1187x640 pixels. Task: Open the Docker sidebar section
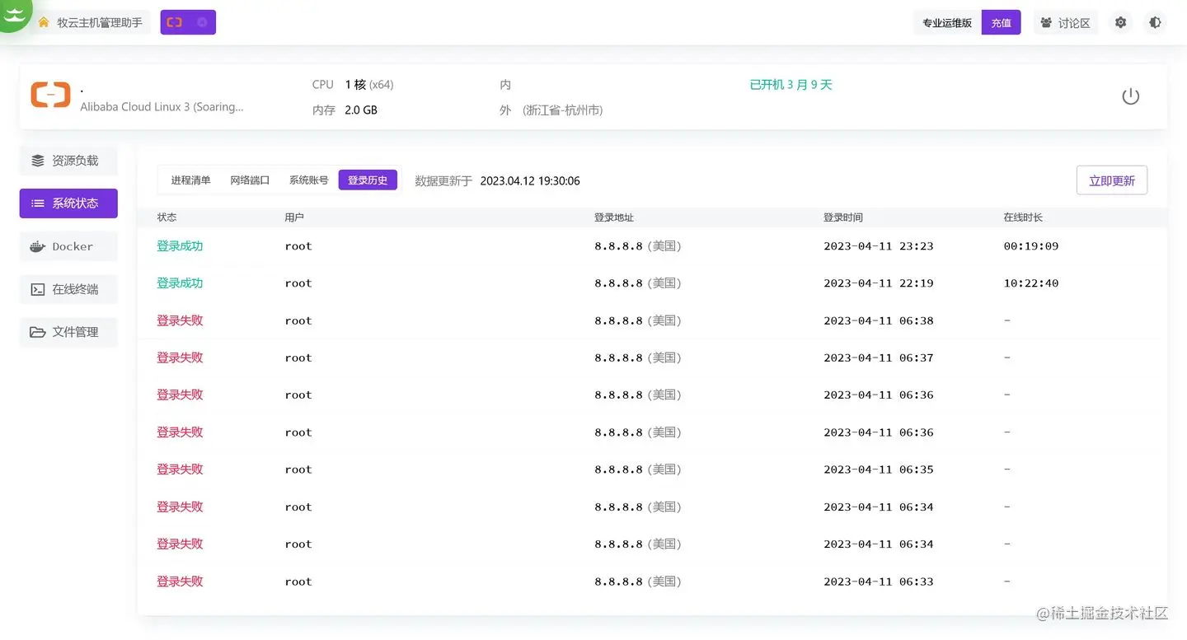pyautogui.click(x=68, y=246)
